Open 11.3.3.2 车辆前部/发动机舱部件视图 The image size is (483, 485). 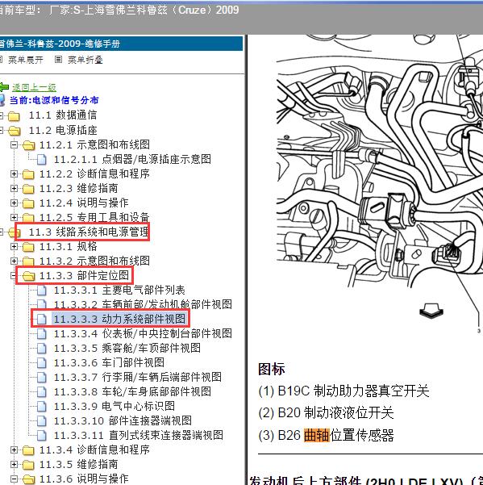point(143,304)
